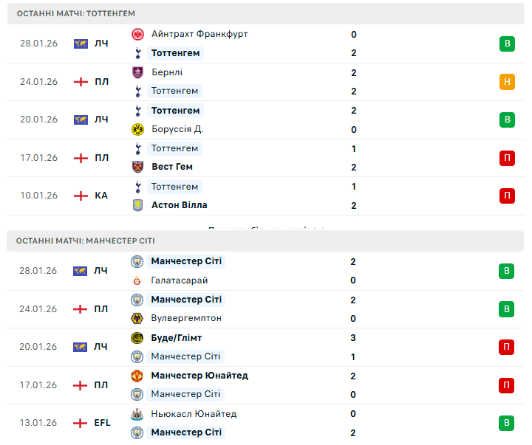Viewport: 532px width, 445px height.
Task: Click the Wolverhampton wolf logo
Action: tap(137, 318)
